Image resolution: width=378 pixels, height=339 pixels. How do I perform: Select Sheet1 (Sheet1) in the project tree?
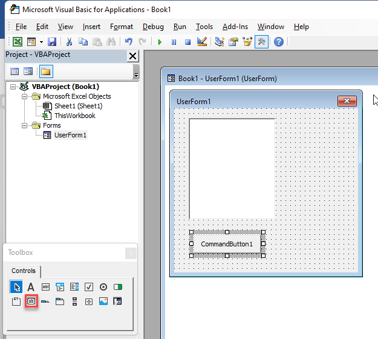[x=79, y=106]
